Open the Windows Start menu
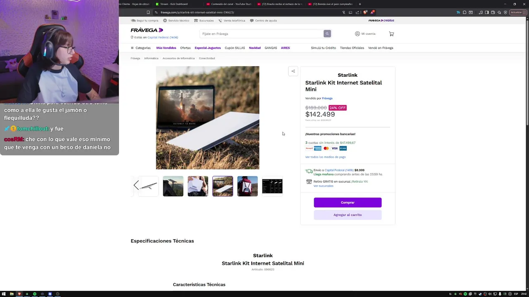Viewport: 529px width, 297px height. click(4, 294)
